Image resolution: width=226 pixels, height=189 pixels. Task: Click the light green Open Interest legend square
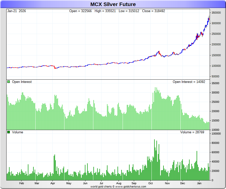9,82
